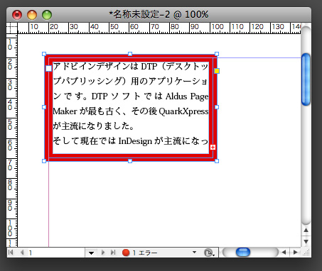This screenshot has width=322, height=271.
Task: Open the status bar document menu icon
Action: [x=209, y=253]
